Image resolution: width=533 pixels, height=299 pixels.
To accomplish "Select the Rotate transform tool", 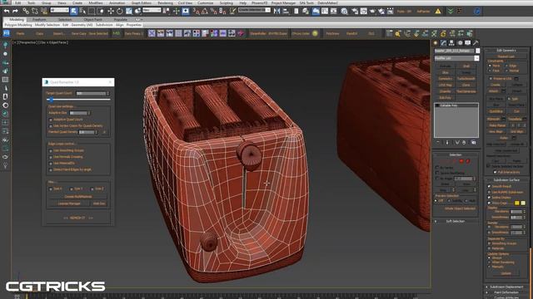I will (120, 11).
